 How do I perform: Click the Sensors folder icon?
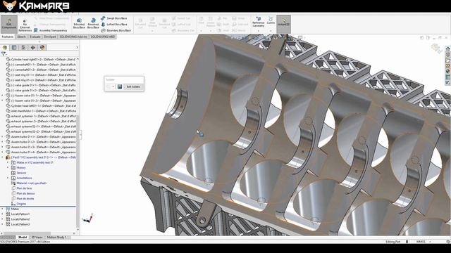[13, 173]
